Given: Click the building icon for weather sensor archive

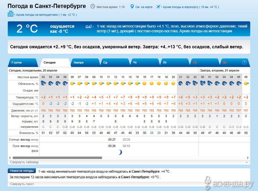Looking at the screenshot, I should pos(11,14).
